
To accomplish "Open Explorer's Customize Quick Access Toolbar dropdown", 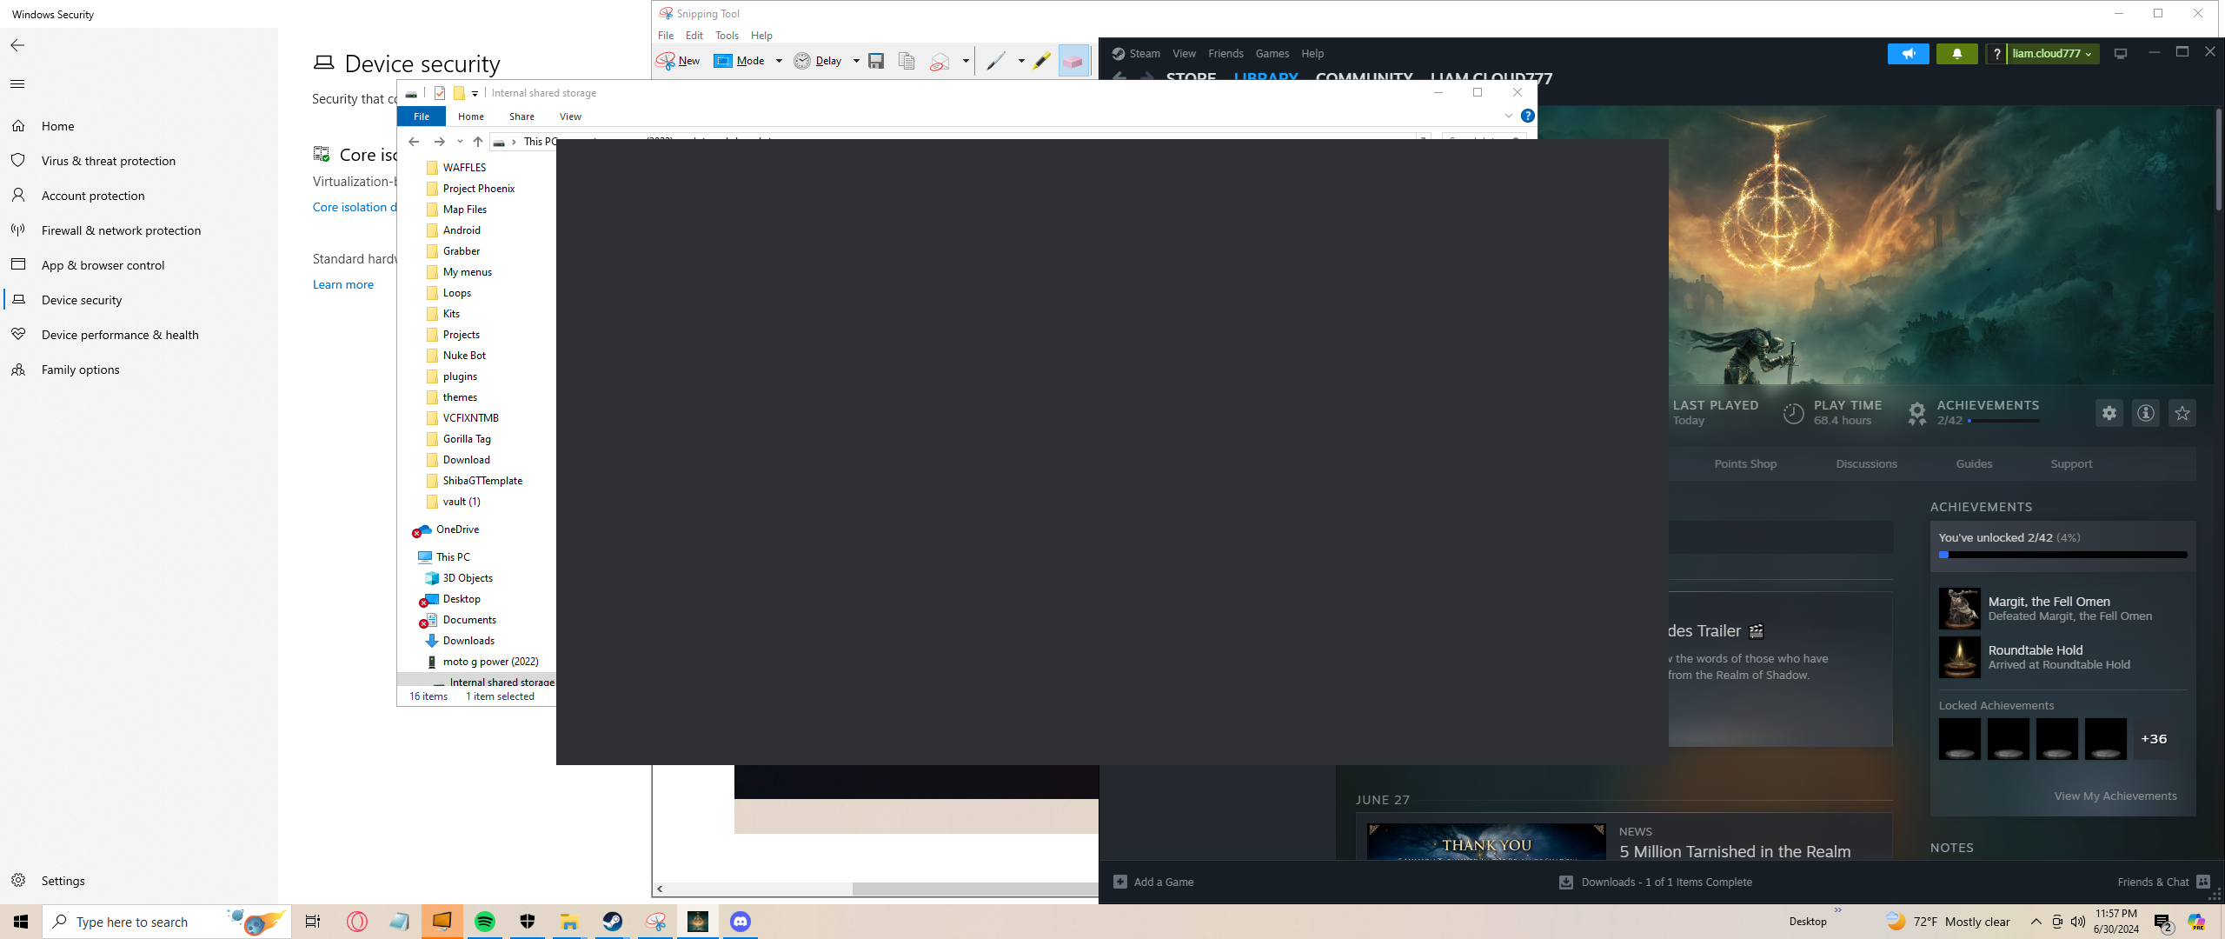I will point(475,94).
